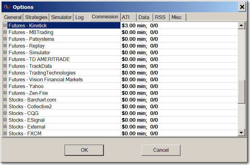Image resolution: width=250 pixels, height=165 pixels.
Task: Select the Futures - Kinetick label
Action: (x=28, y=25)
